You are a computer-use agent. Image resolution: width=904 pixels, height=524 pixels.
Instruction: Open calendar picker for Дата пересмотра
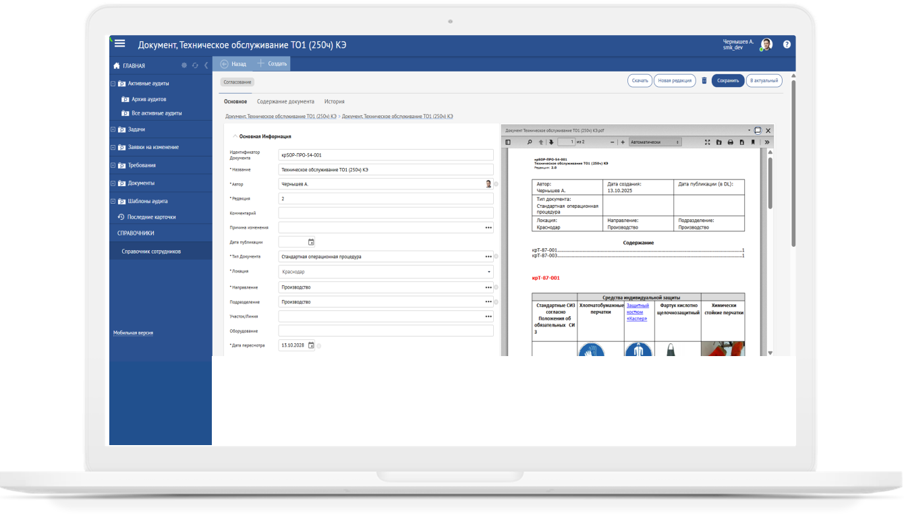tap(311, 345)
